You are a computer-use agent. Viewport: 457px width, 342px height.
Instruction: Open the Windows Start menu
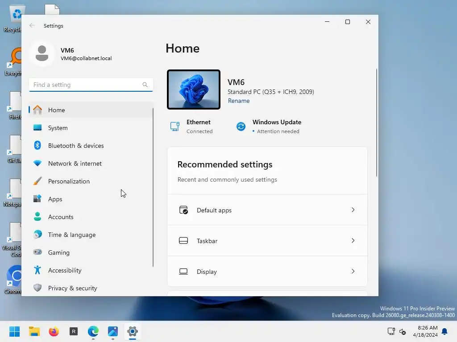point(14,331)
